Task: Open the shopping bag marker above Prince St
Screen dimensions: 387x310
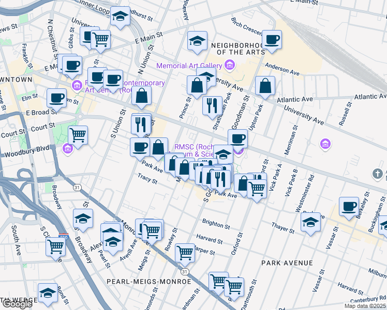Action: click(197, 86)
